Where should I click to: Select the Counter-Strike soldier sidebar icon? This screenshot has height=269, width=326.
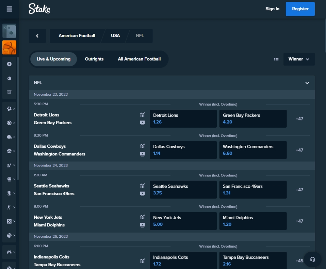[9, 207]
